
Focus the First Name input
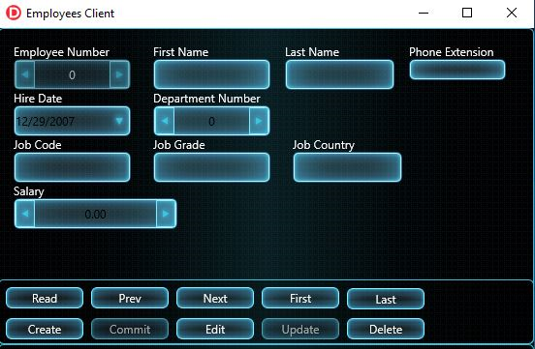[211, 74]
